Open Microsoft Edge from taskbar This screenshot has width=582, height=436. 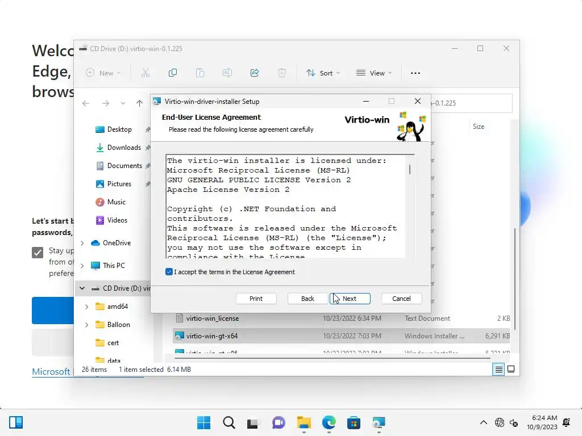coord(329,422)
